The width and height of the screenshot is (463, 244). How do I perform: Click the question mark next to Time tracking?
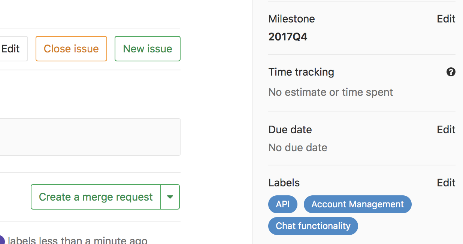point(451,72)
